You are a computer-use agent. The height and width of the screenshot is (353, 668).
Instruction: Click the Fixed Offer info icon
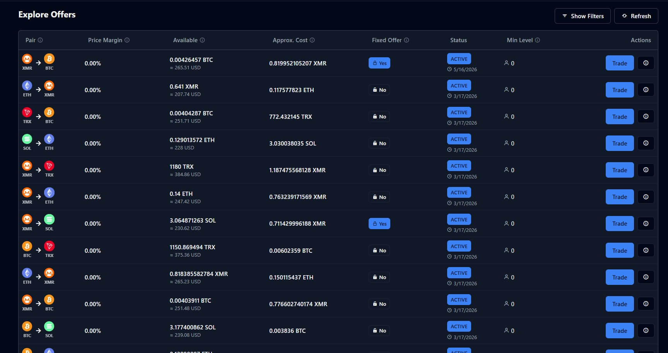click(x=407, y=40)
